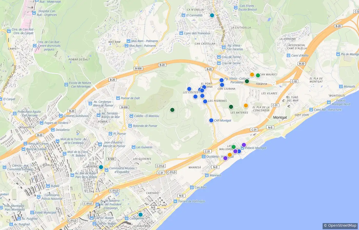This screenshot has height=230, width=359.
Task: Click the teal marker near Casagemes
Action: (141, 215)
